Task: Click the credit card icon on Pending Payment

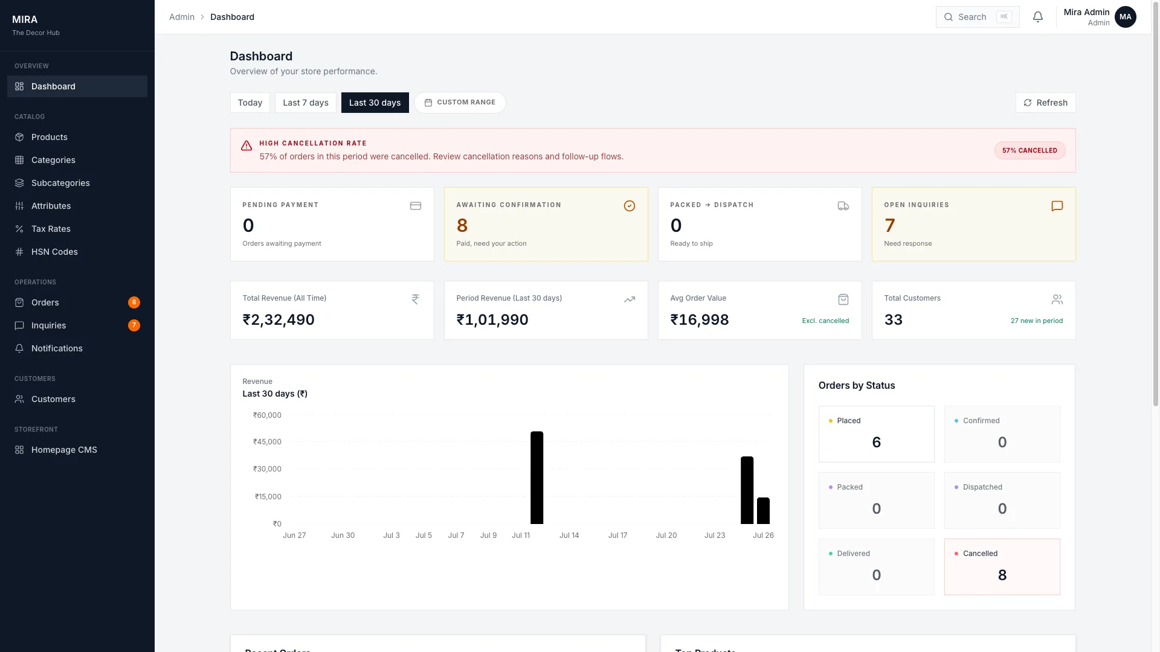Action: 416,206
